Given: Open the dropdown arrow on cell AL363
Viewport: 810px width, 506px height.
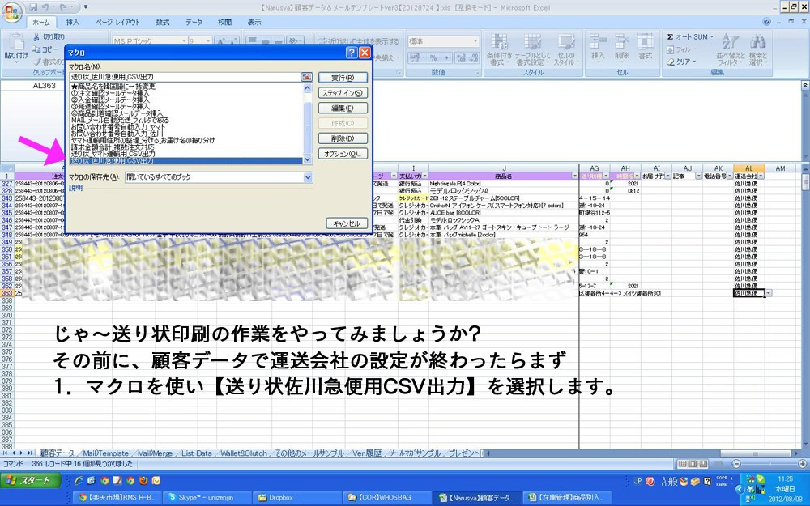Looking at the screenshot, I should click(769, 293).
